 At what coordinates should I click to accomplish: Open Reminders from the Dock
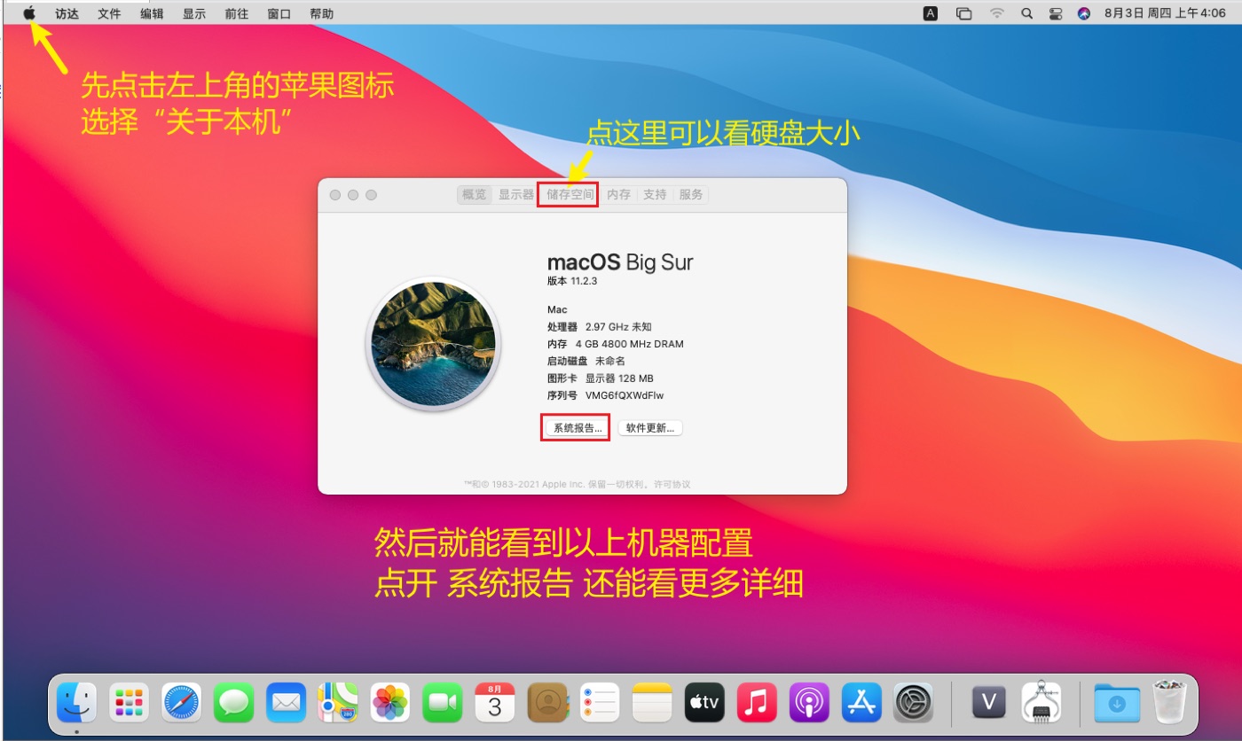pos(600,703)
